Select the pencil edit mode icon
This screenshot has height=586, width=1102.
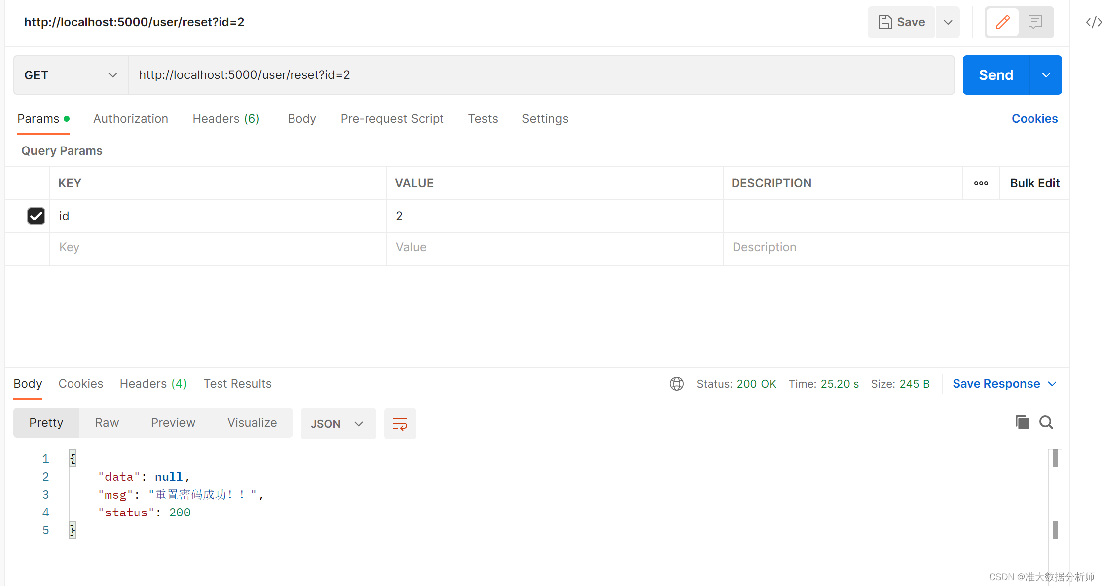coord(1002,22)
